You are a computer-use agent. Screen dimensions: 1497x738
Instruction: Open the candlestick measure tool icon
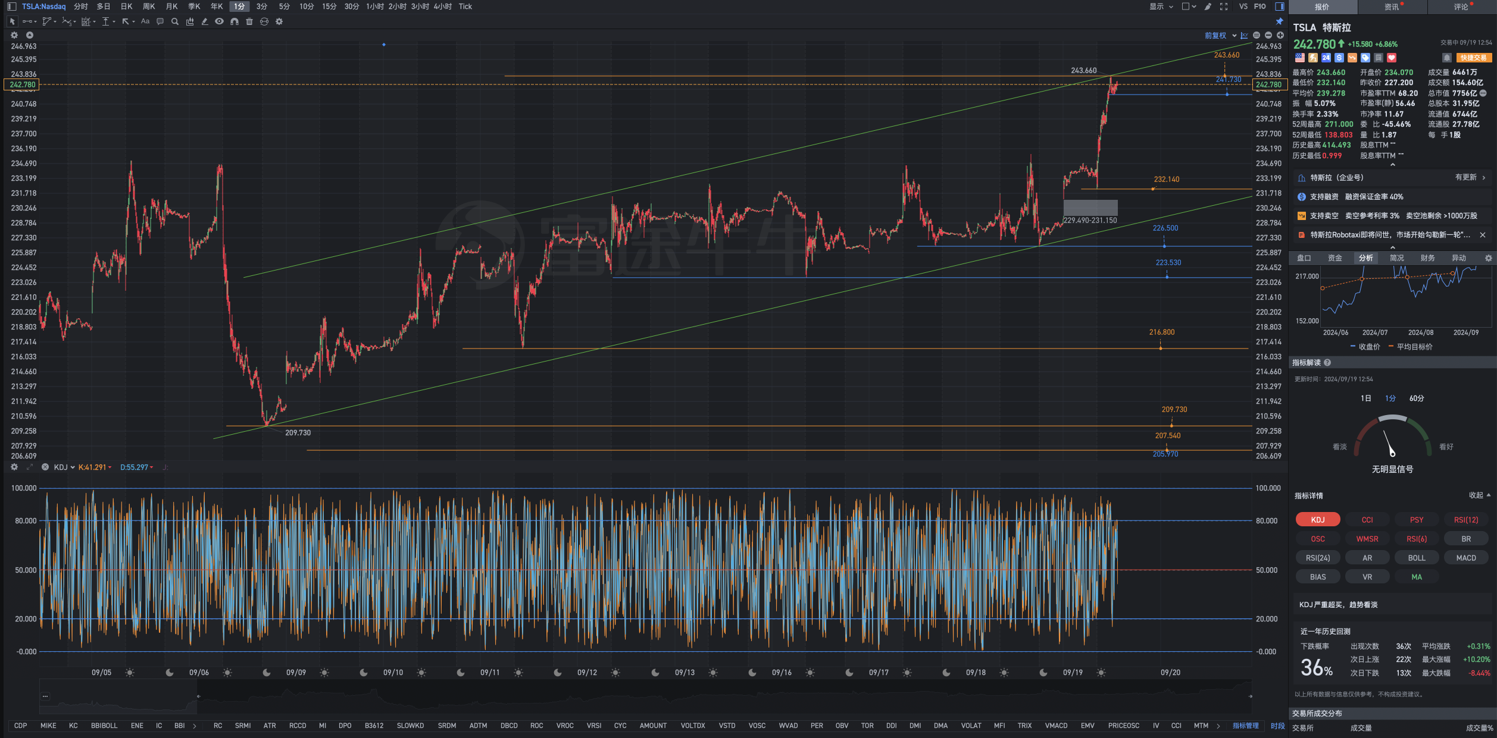tap(189, 21)
